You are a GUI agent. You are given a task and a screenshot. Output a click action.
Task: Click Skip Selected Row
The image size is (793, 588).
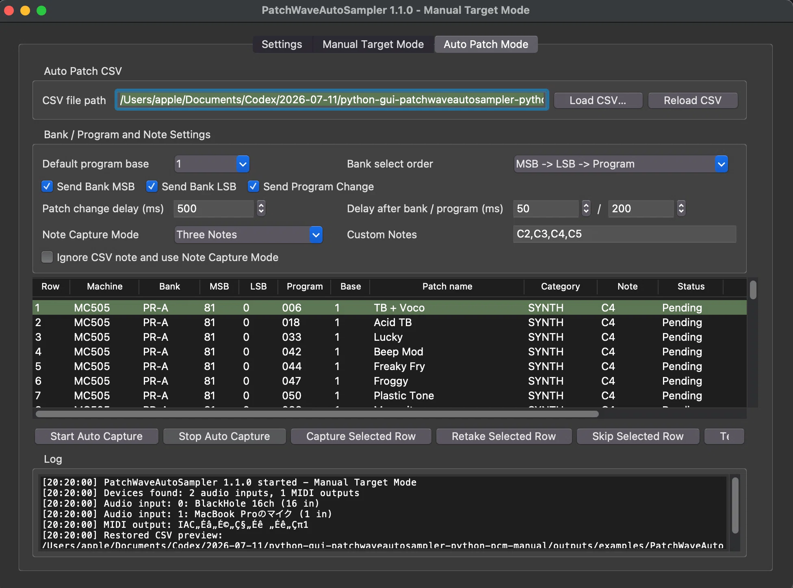638,436
